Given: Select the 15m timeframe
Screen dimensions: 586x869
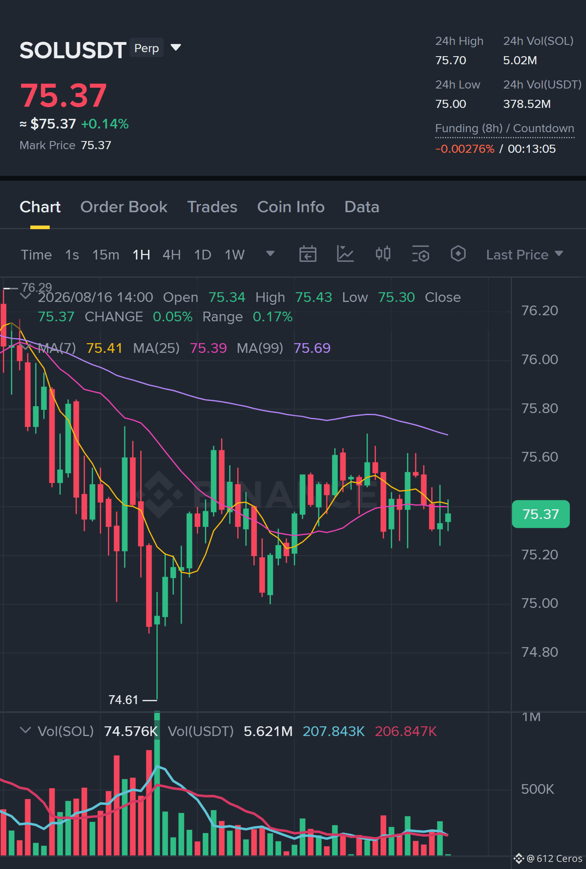Looking at the screenshot, I should 105,255.
